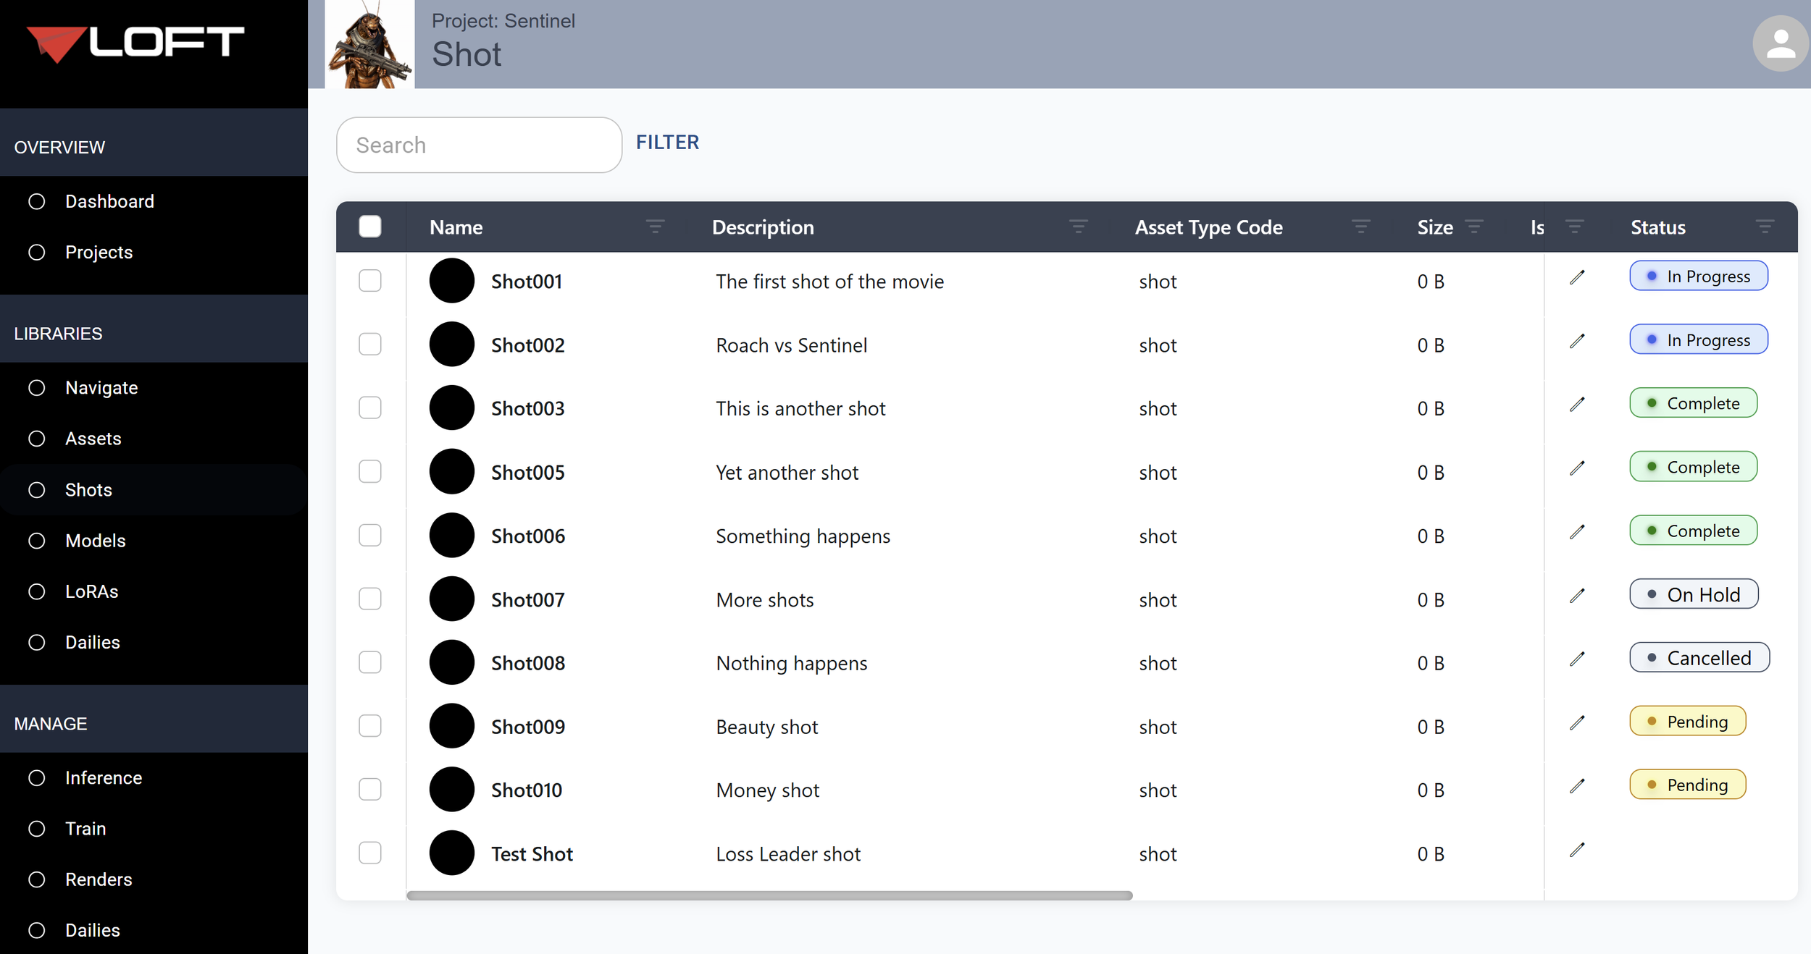The width and height of the screenshot is (1811, 954).
Task: Open Models in the Libraries section
Action: pyautogui.click(x=95, y=541)
